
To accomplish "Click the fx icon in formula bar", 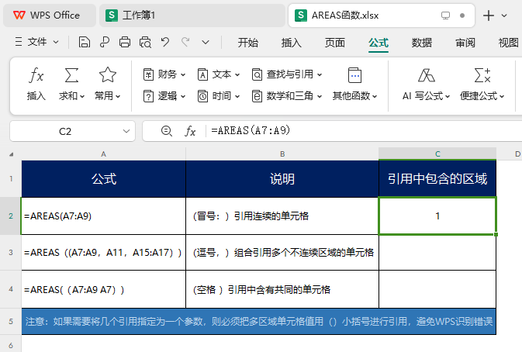I will 190,131.
